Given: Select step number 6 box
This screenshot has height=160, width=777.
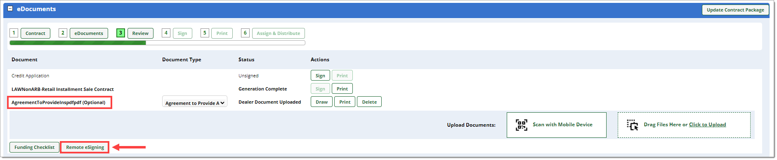Looking at the screenshot, I should (x=245, y=33).
